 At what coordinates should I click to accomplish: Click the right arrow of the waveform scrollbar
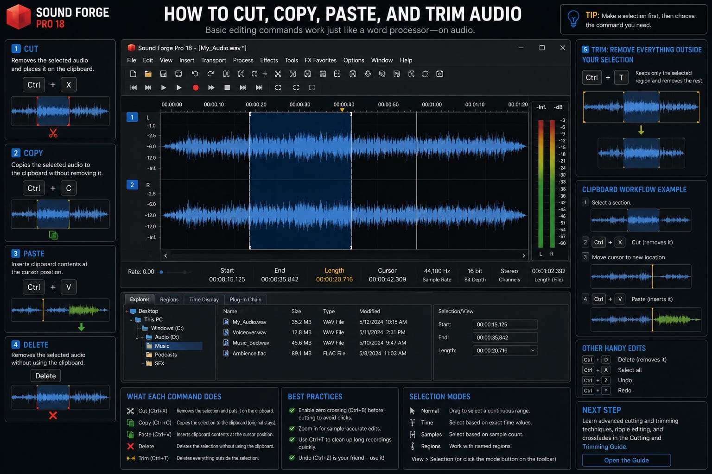524,256
